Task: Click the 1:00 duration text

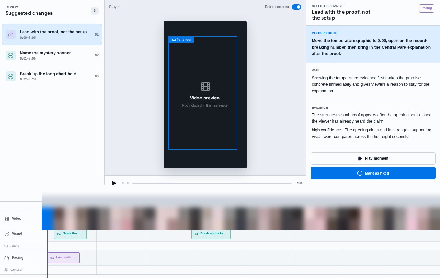Action: 298,183
